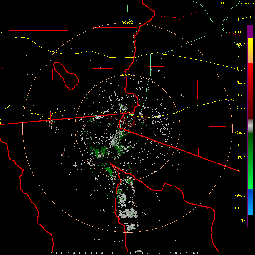The width and height of the screenshot is (255, 255).
Task: Select the 30.1 velocity scale value
Action: 241,95
